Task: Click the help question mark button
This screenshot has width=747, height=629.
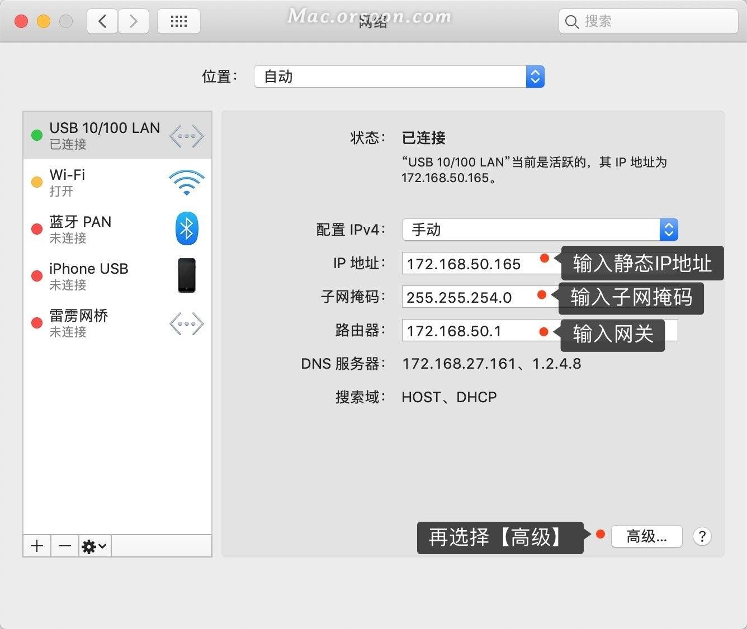Action: (702, 536)
